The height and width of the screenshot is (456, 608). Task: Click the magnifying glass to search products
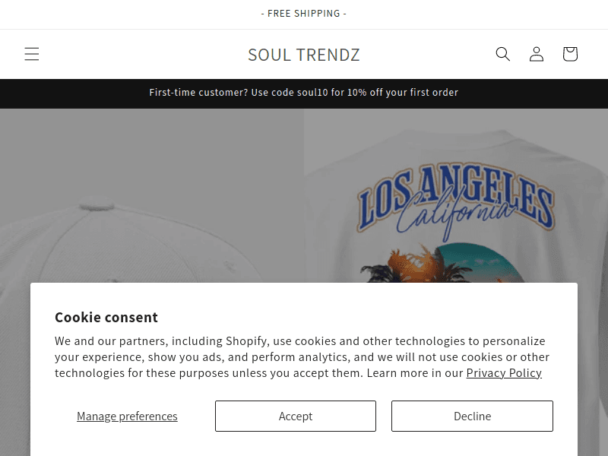(x=503, y=54)
